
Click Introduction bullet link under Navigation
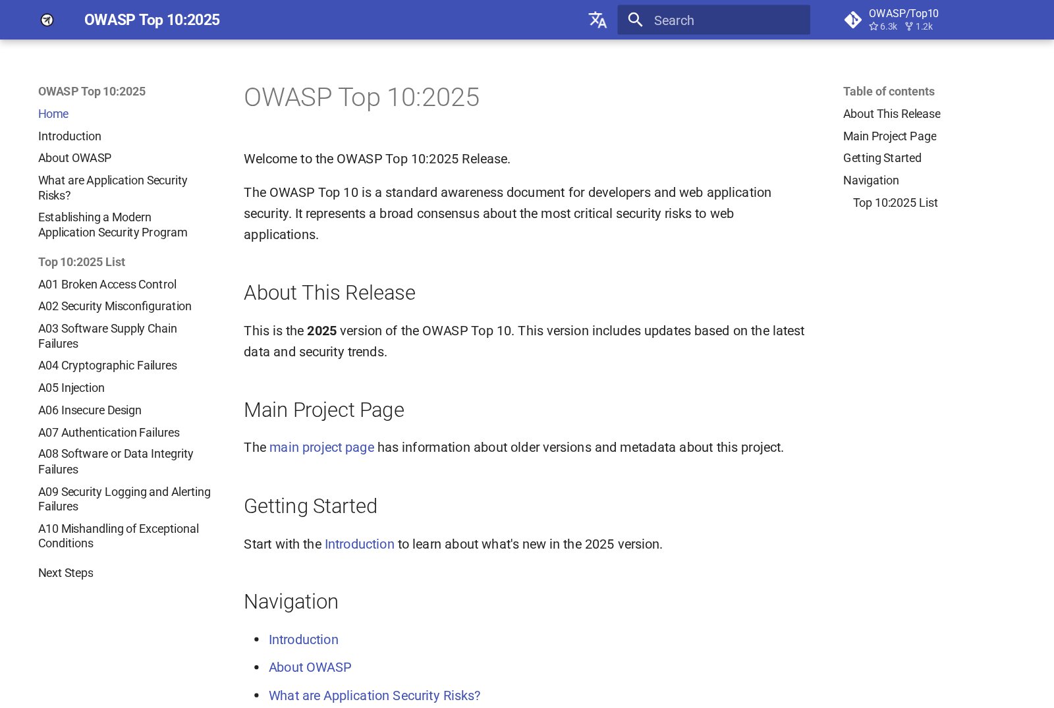click(x=304, y=640)
